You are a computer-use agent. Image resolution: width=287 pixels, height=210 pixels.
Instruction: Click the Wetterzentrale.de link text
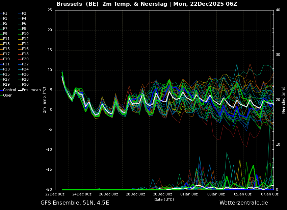tap(243, 203)
